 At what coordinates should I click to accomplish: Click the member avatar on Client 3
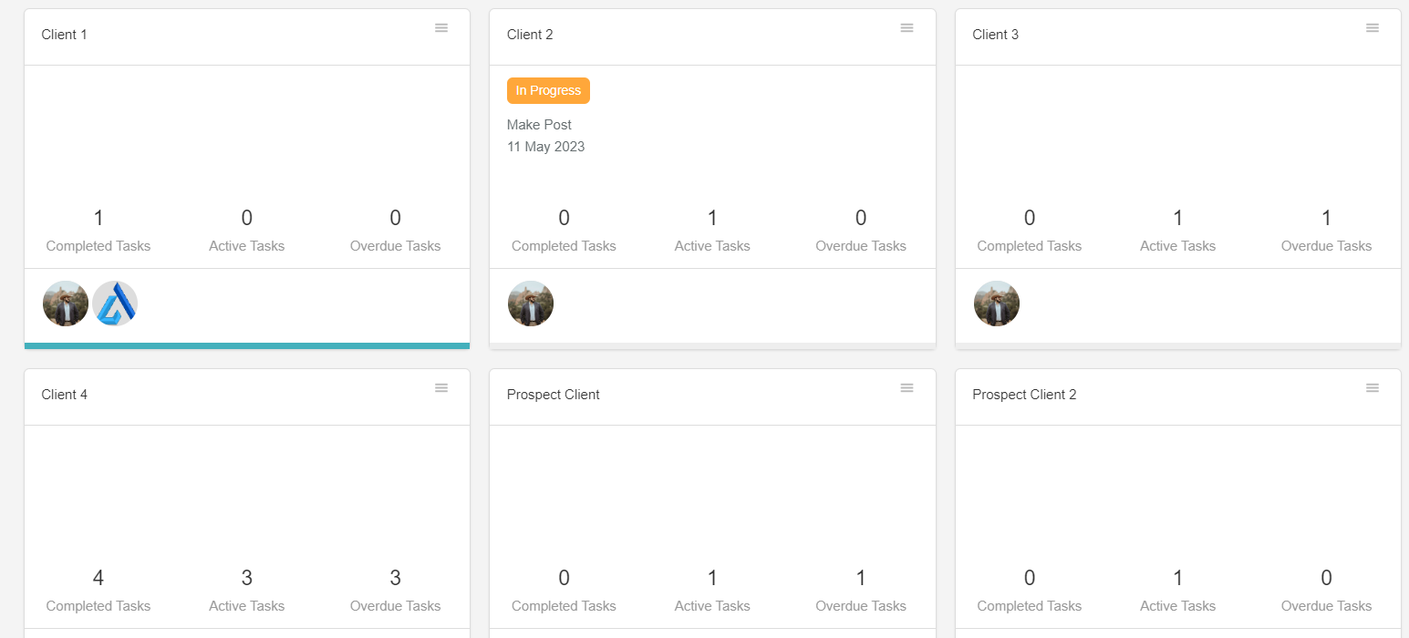tap(996, 303)
